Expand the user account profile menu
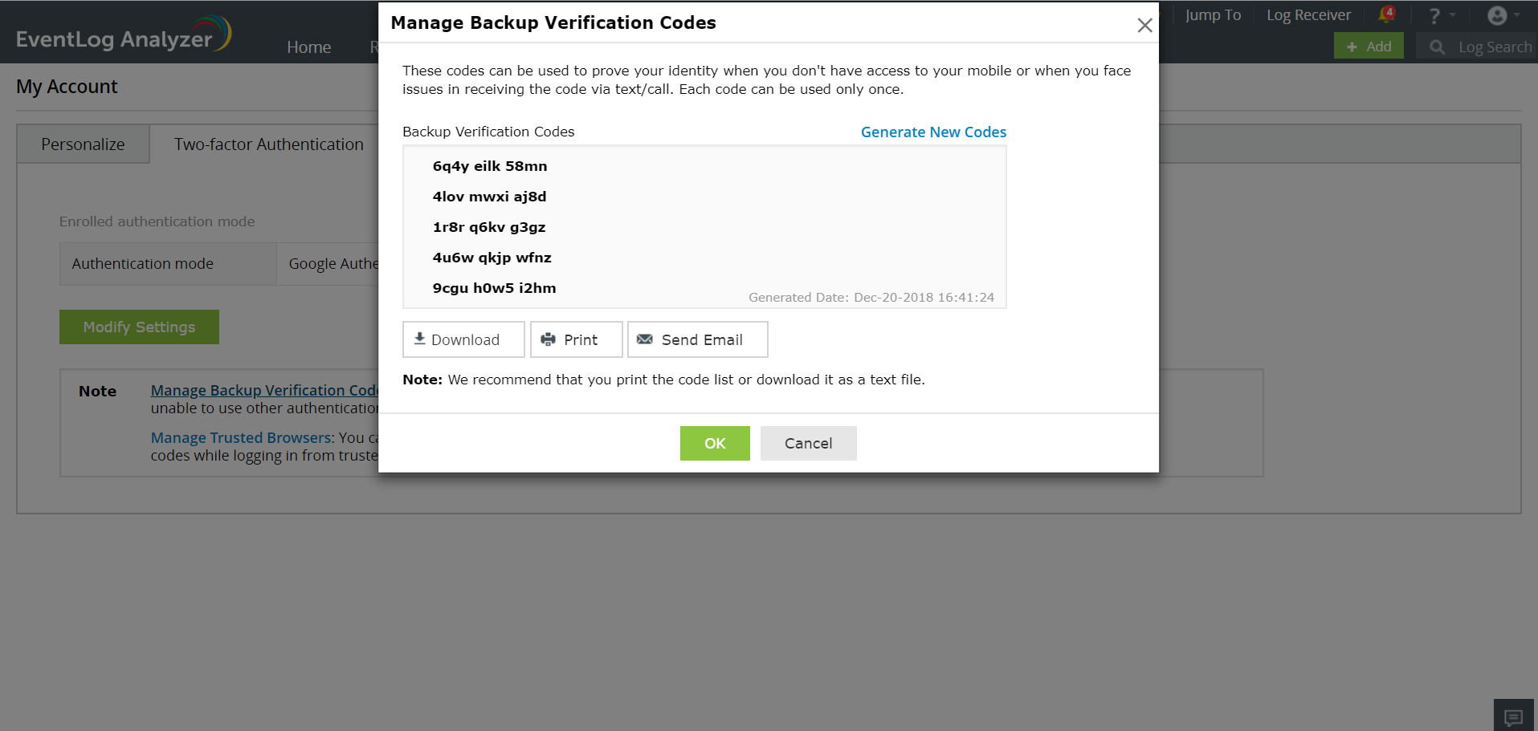The height and width of the screenshot is (731, 1538). [1498, 15]
